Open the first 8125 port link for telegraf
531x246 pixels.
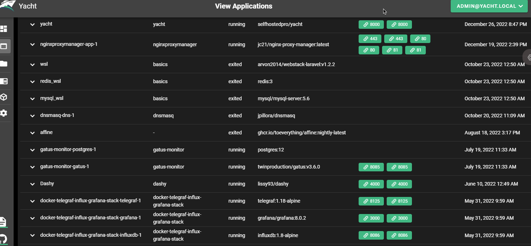(x=371, y=201)
